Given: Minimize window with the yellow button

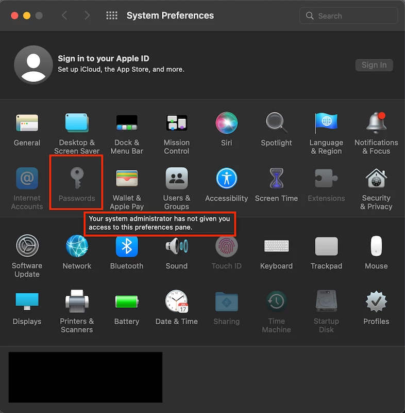Looking at the screenshot, I should pos(27,15).
